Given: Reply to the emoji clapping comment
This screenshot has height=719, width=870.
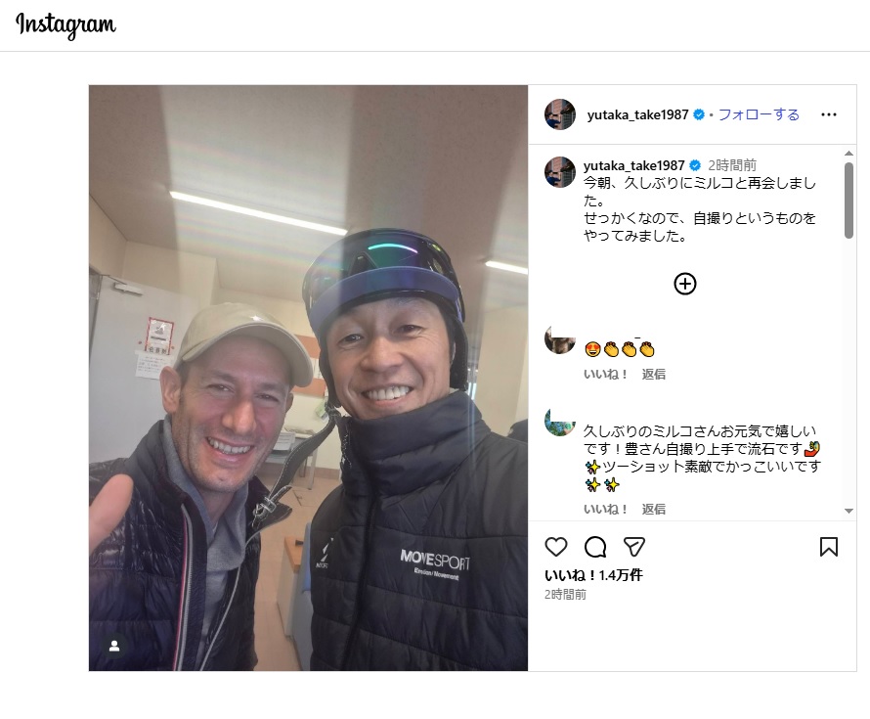Looking at the screenshot, I should (x=654, y=375).
